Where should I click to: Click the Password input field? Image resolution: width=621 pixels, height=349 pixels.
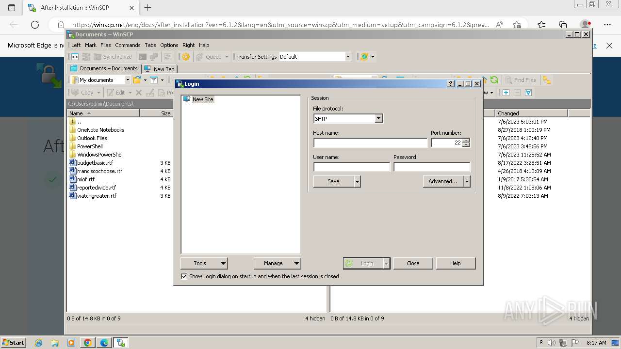tap(432, 167)
